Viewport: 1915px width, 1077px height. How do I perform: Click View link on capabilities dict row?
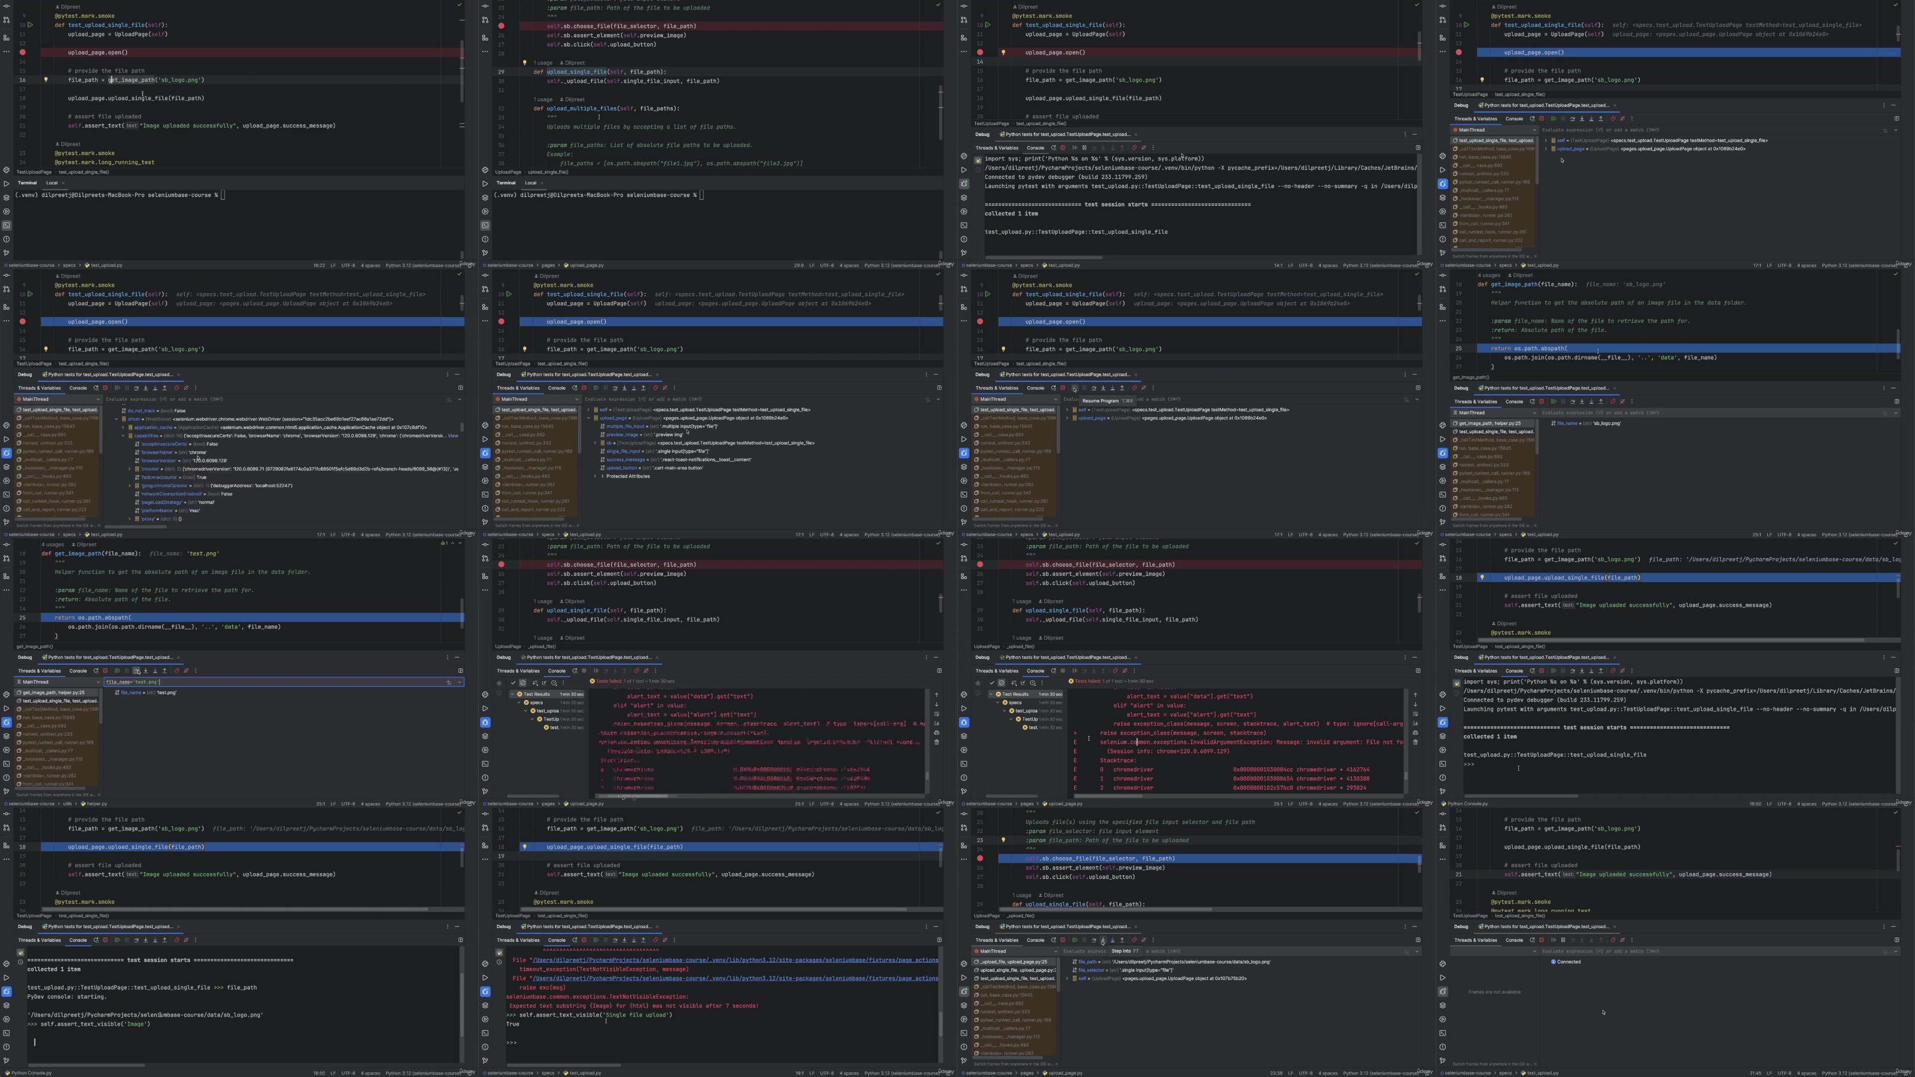454,436
